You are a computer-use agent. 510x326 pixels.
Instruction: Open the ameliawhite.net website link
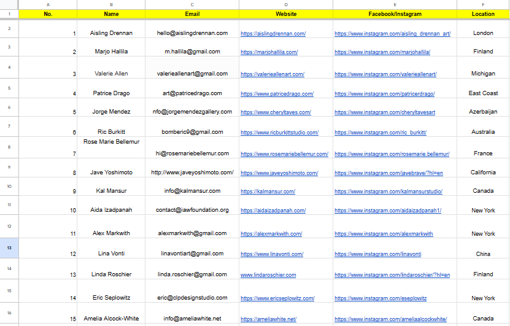click(268, 319)
